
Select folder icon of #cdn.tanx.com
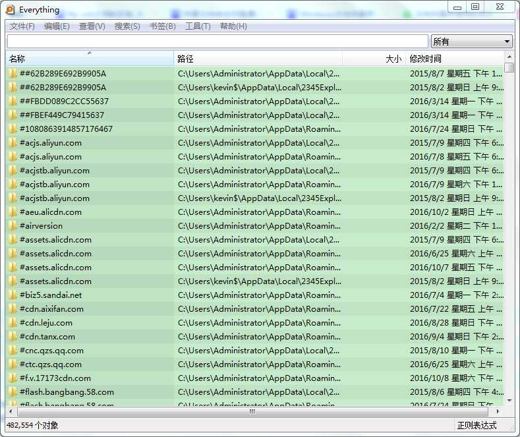click(13, 337)
